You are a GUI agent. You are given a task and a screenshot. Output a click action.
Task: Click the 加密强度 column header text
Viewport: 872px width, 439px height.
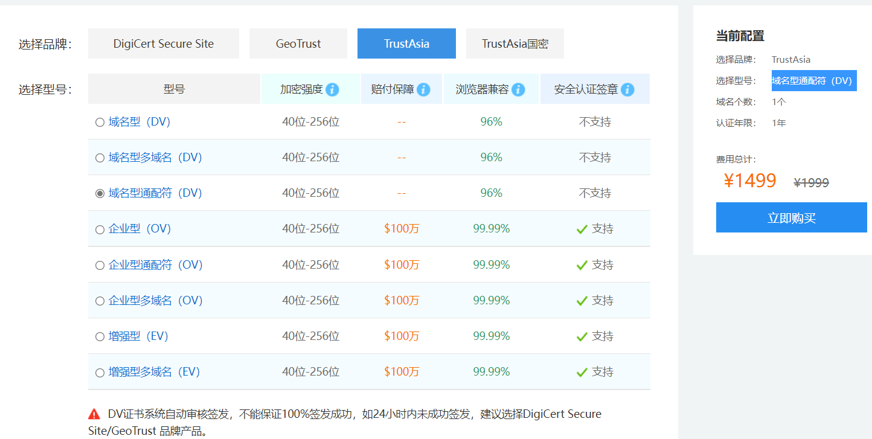point(301,89)
